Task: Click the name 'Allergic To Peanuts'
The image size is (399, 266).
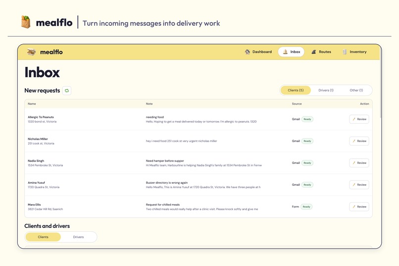Action: (x=41, y=117)
